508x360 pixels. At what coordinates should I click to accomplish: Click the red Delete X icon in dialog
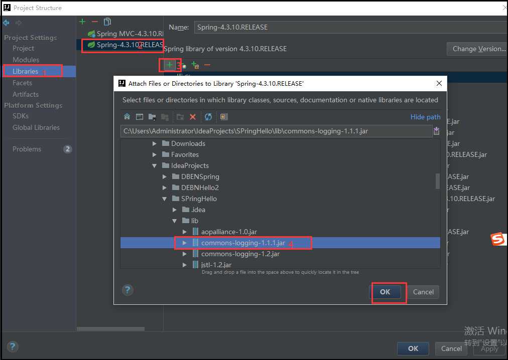193,116
